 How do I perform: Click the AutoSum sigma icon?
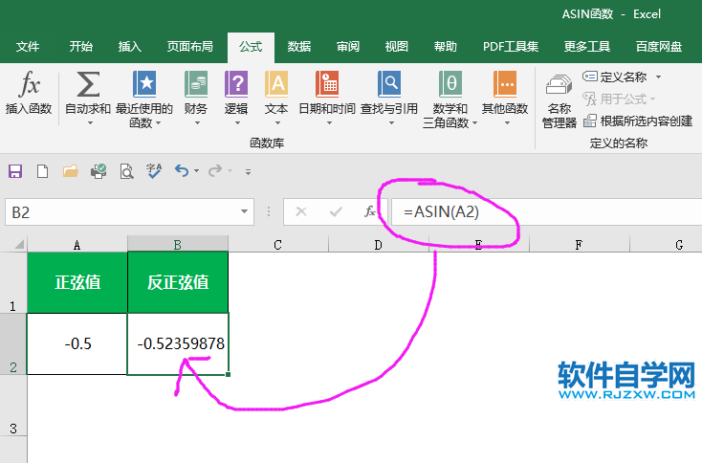(88, 84)
